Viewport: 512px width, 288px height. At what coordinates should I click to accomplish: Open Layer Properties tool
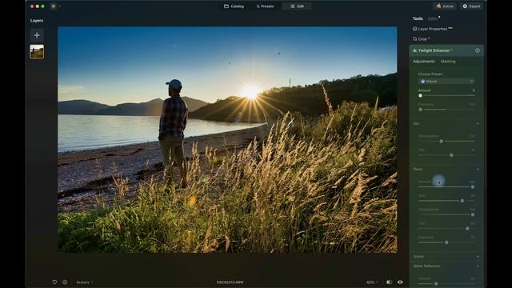tap(432, 29)
